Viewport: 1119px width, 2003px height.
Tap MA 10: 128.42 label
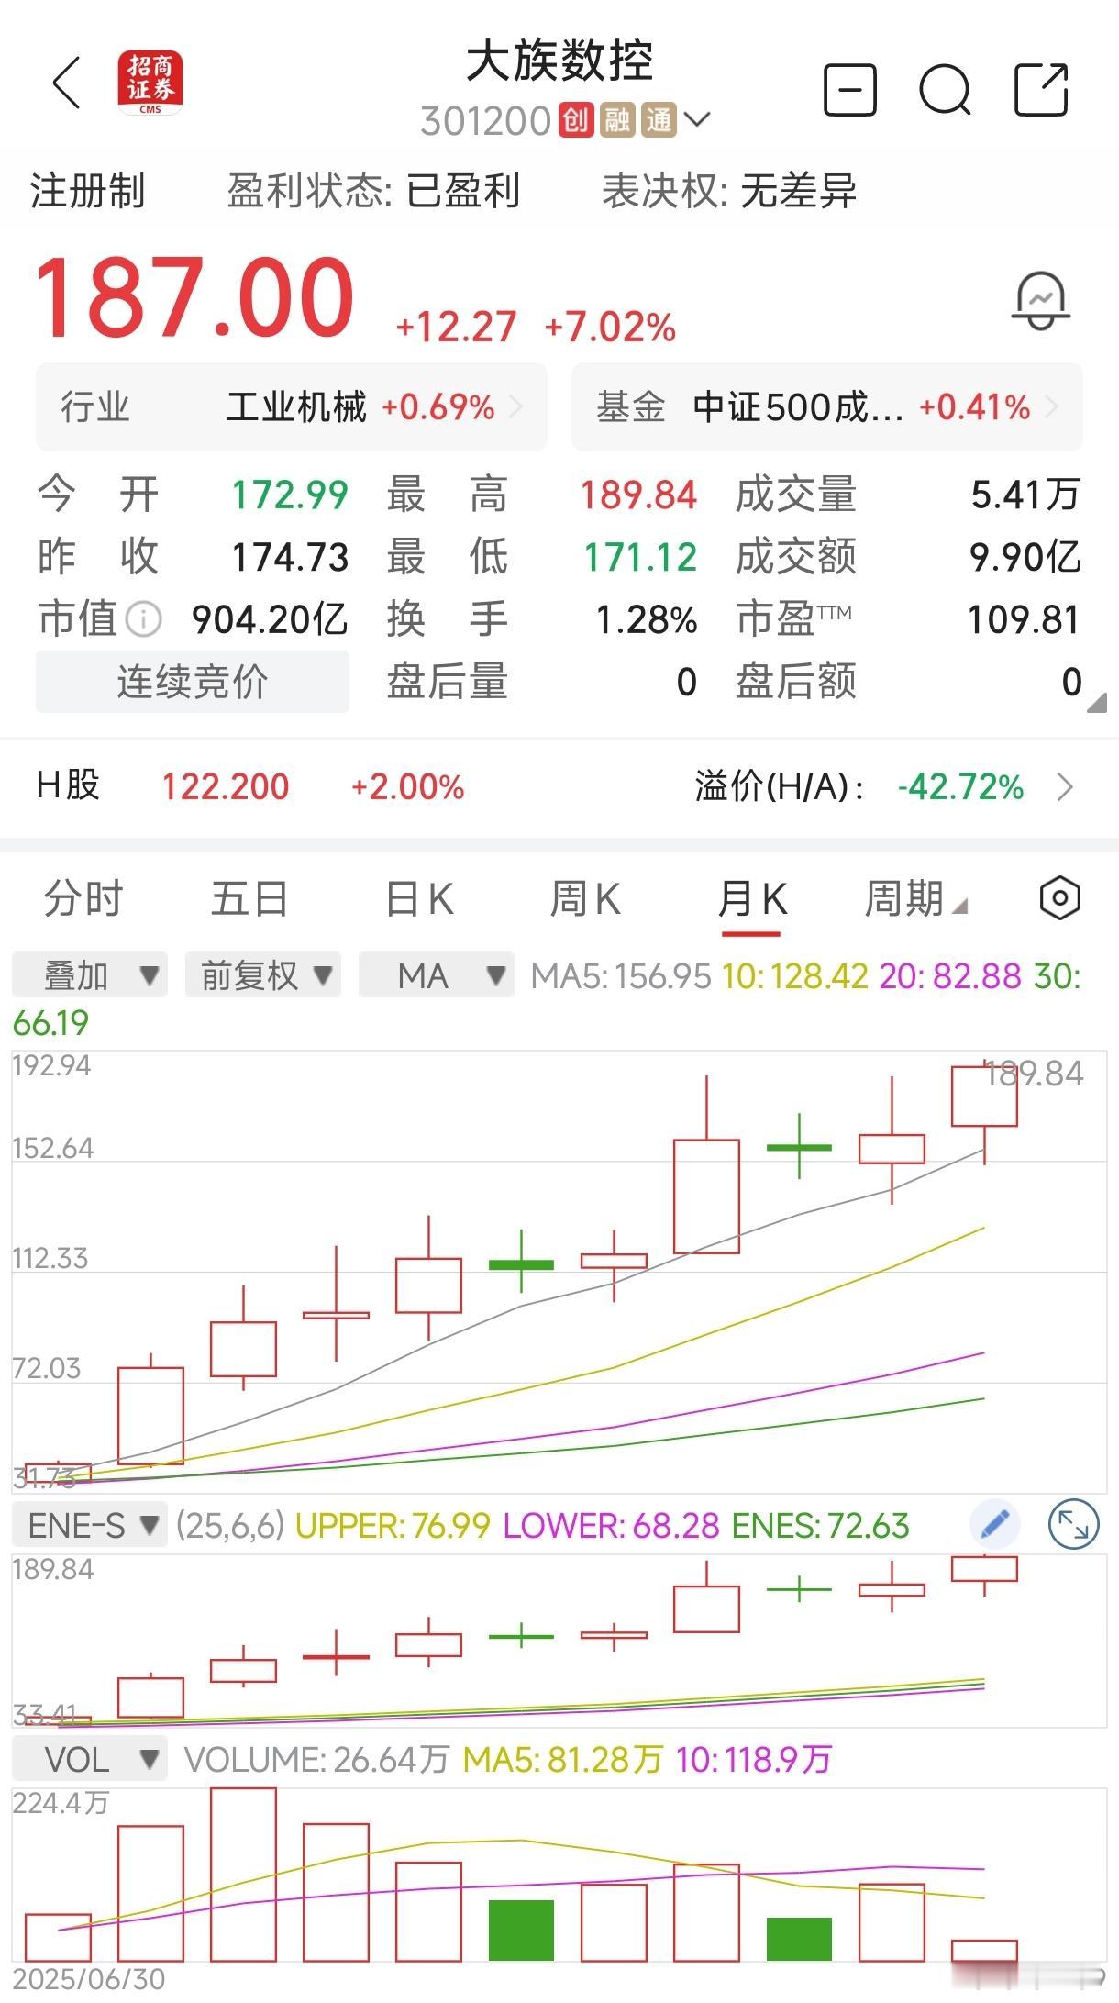[x=794, y=976]
